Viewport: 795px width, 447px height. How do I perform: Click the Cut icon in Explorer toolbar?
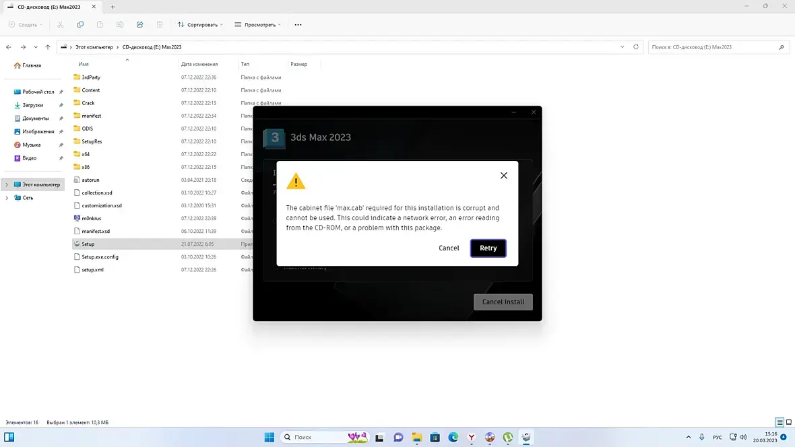pyautogui.click(x=61, y=24)
